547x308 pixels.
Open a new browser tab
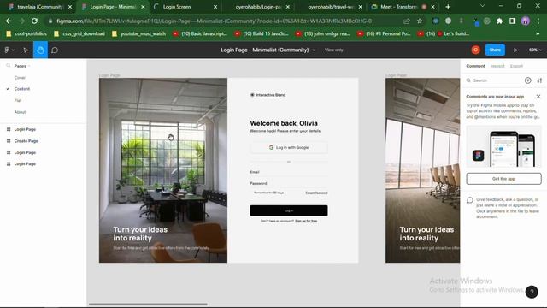[448, 7]
